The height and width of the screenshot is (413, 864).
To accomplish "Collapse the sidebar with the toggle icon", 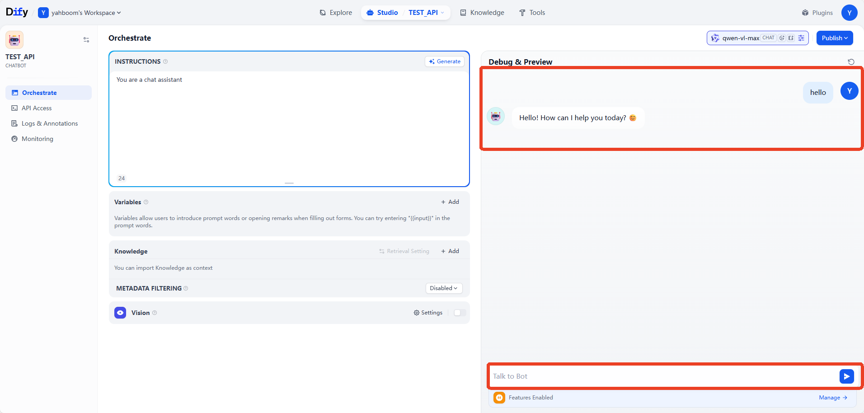I will point(86,40).
